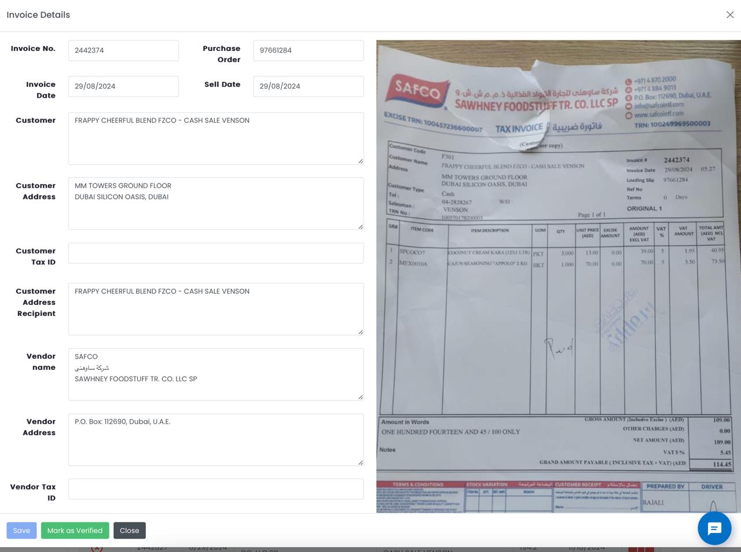Click the empty Vendor Tax ID field
Screen dimensions: 741x552
click(x=216, y=489)
